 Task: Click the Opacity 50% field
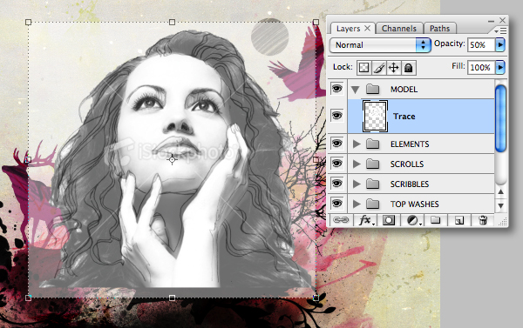pyautogui.click(x=481, y=44)
